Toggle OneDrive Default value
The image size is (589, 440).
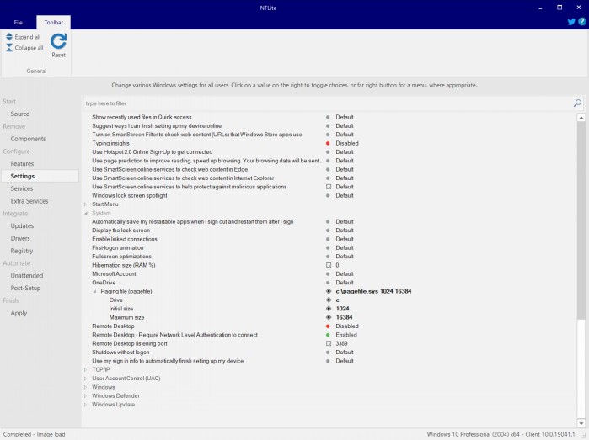click(345, 283)
